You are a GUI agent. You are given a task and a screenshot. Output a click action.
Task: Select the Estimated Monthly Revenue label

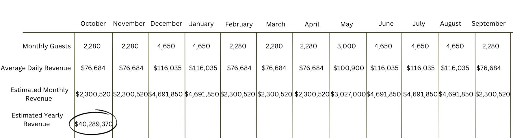point(39,94)
